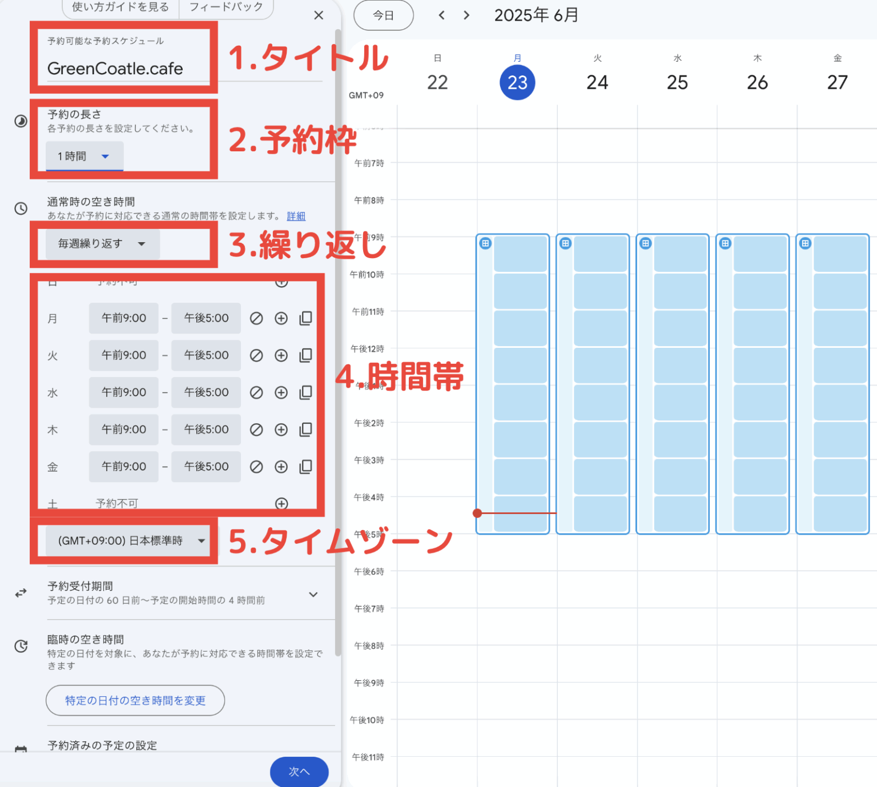This screenshot has width=877, height=787.
Task: Jump to today with 今日 button
Action: [383, 15]
